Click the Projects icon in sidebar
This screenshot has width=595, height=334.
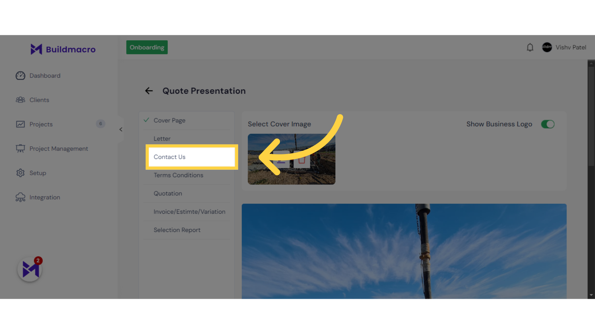tap(20, 124)
